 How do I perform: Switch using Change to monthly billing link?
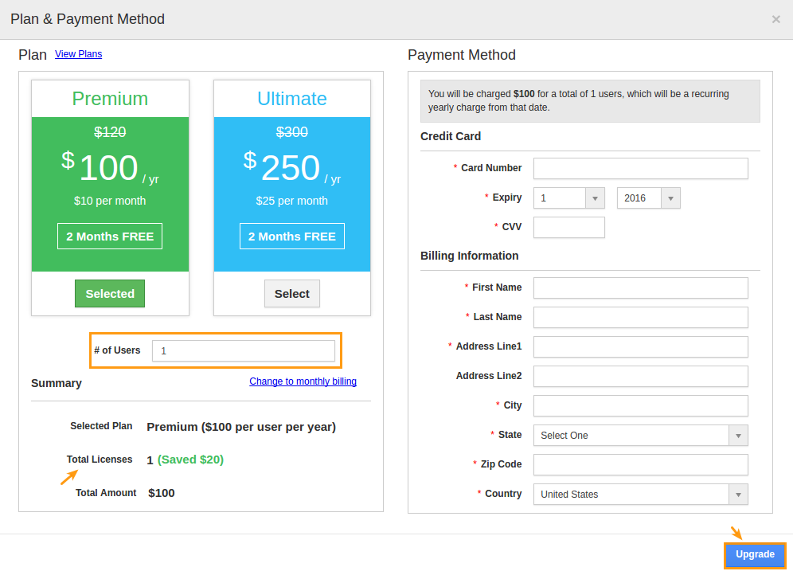click(303, 381)
